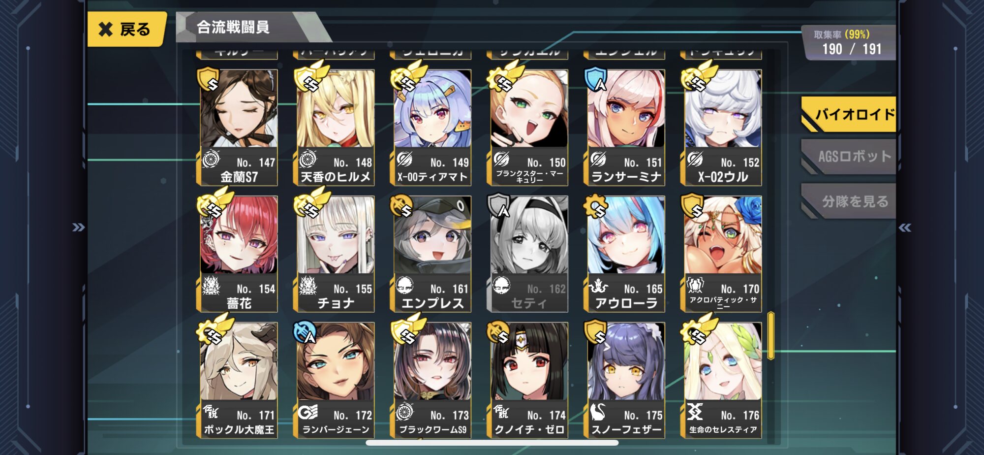The image size is (984, 455).
Task: Expand the left double-chevron side panel
Action: click(x=78, y=227)
